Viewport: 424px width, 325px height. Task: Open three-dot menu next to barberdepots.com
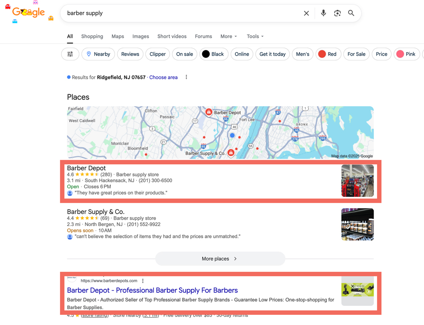pos(143,281)
